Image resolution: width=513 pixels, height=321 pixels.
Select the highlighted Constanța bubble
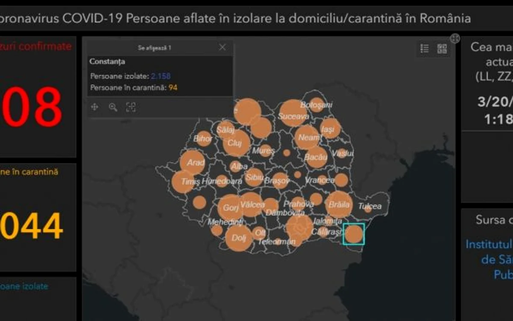(353, 234)
